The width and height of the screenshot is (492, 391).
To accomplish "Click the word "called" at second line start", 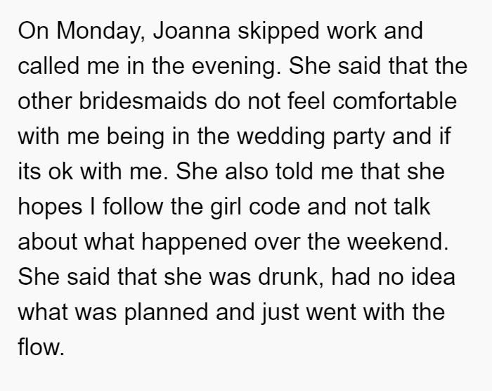I will [48, 66].
